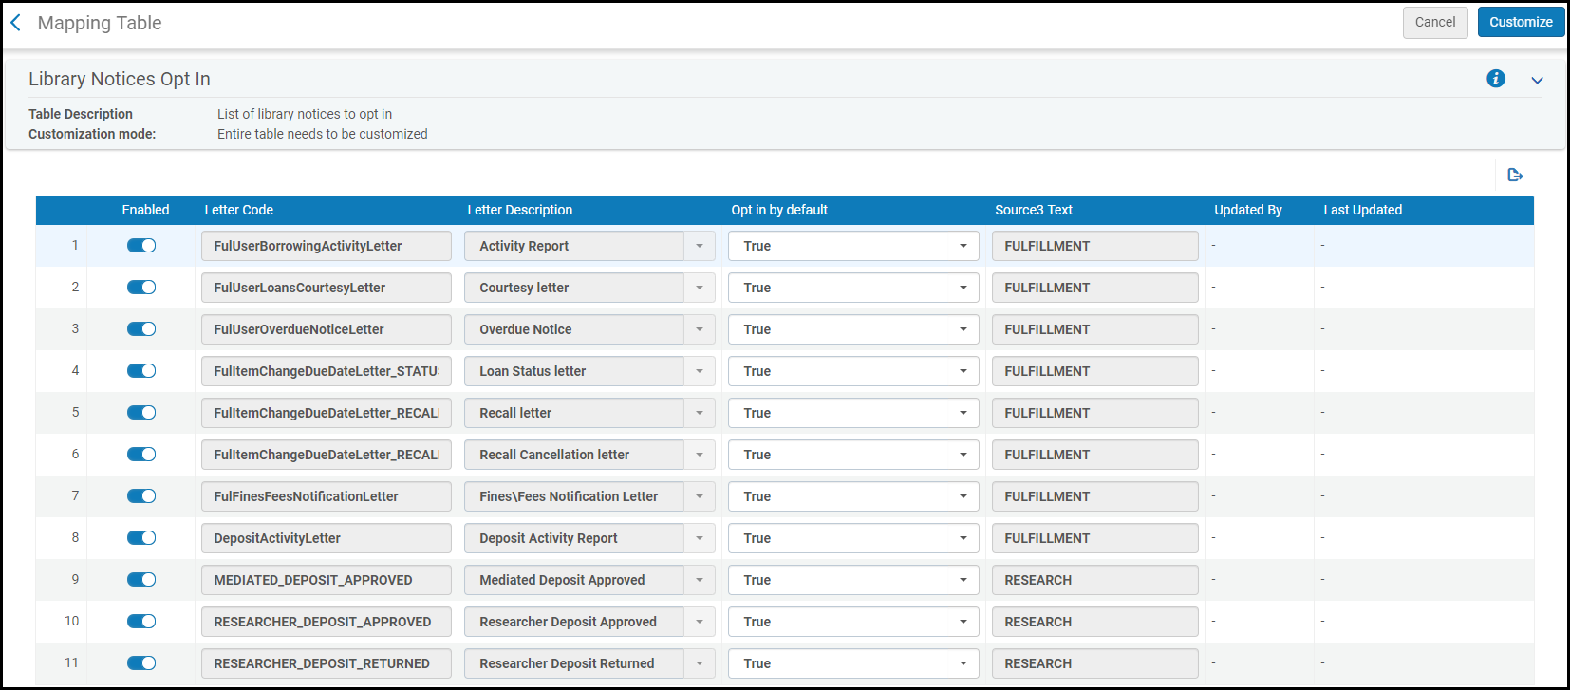The height and width of the screenshot is (690, 1570).
Task: Toggle the RESEARCHER_DEPOSIT_RETURNED enabled switch
Action: (x=141, y=663)
